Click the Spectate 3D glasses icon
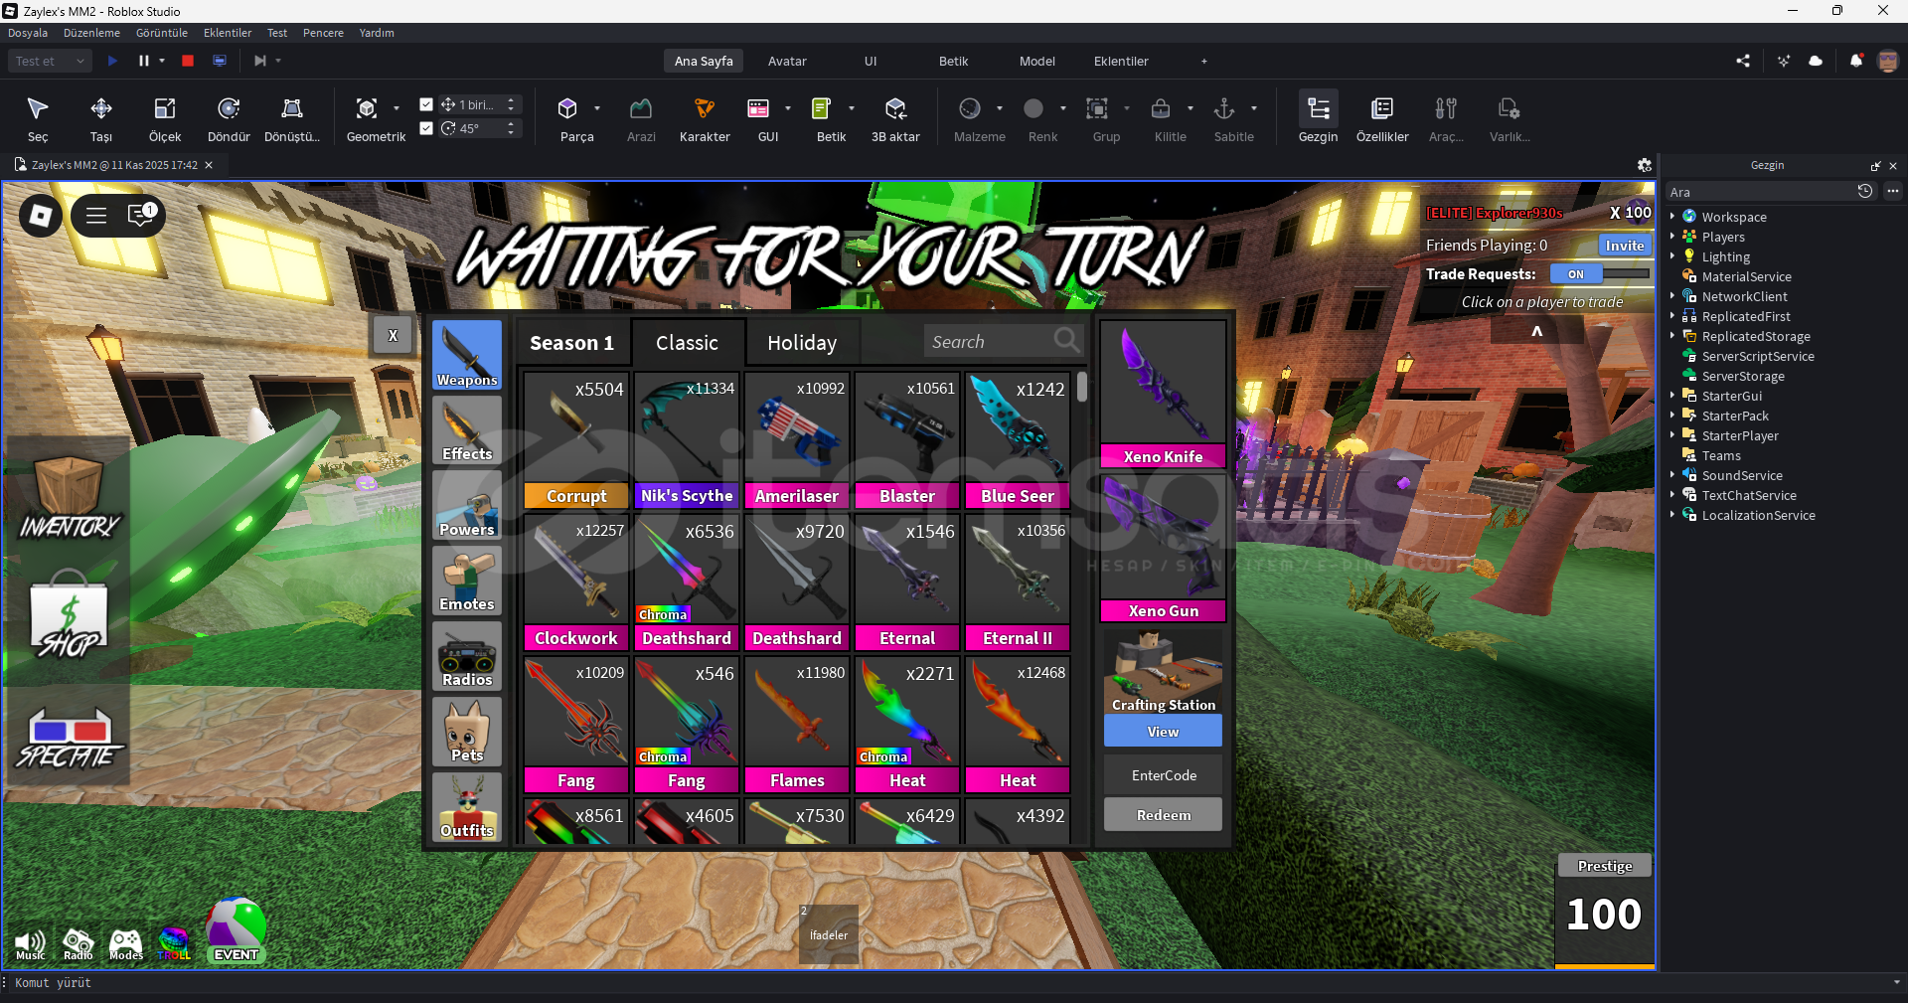This screenshot has height=1003, width=1908. coord(69,738)
